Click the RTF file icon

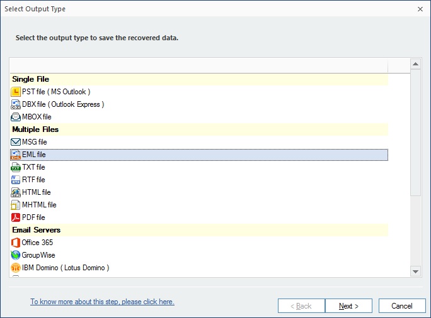[16, 180]
